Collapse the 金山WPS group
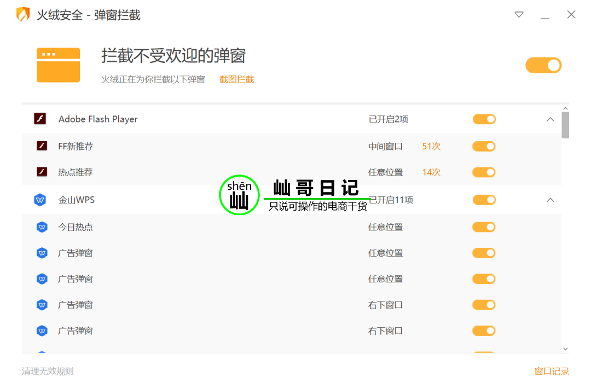Image resolution: width=591 pixels, height=389 pixels. click(x=551, y=200)
